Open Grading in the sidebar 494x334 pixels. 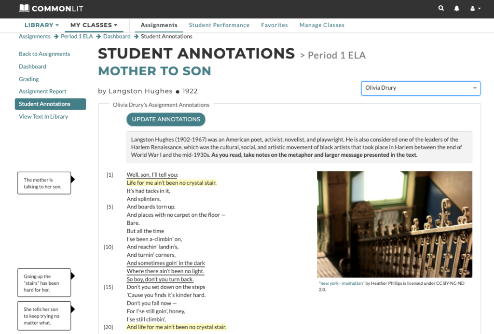(x=28, y=79)
